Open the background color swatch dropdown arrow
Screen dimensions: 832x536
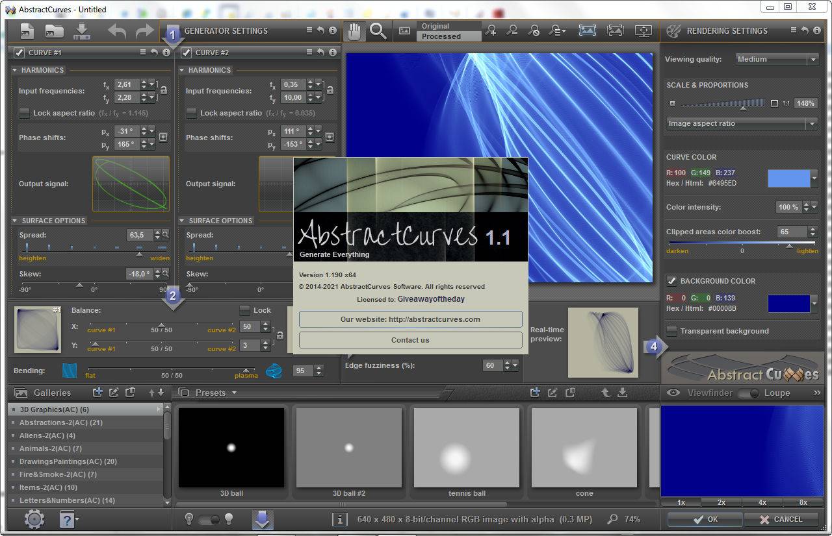(x=814, y=303)
